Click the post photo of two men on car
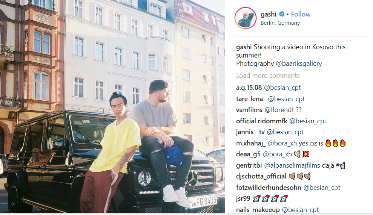This screenshot has height=215, width=373. (112, 106)
